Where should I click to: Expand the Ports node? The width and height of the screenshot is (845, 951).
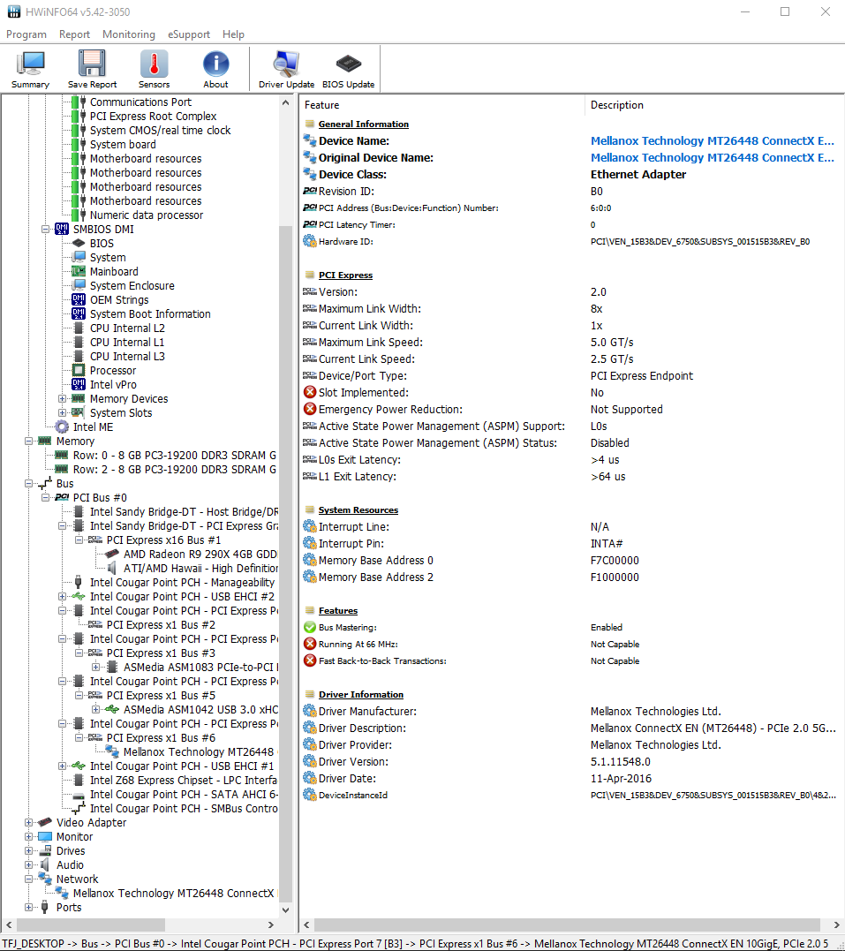coord(28,908)
